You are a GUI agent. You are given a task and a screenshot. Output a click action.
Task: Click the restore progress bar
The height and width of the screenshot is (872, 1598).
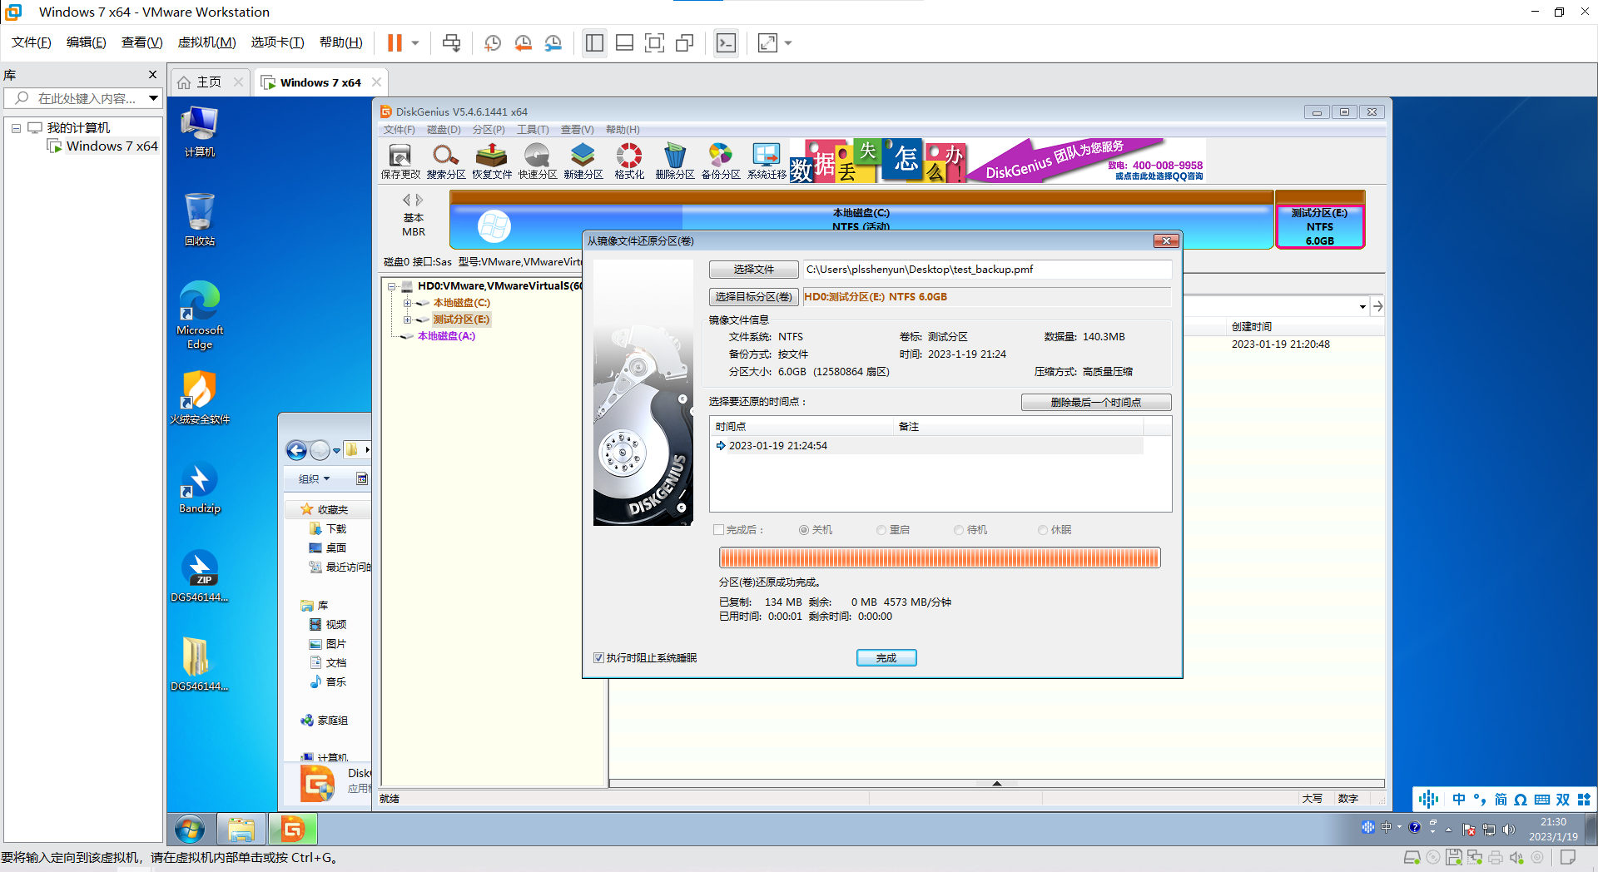940,557
